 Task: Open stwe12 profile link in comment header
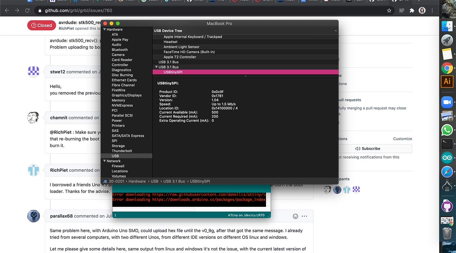[x=58, y=72]
